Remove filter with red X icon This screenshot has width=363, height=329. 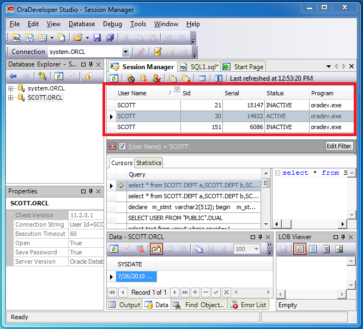click(x=112, y=147)
